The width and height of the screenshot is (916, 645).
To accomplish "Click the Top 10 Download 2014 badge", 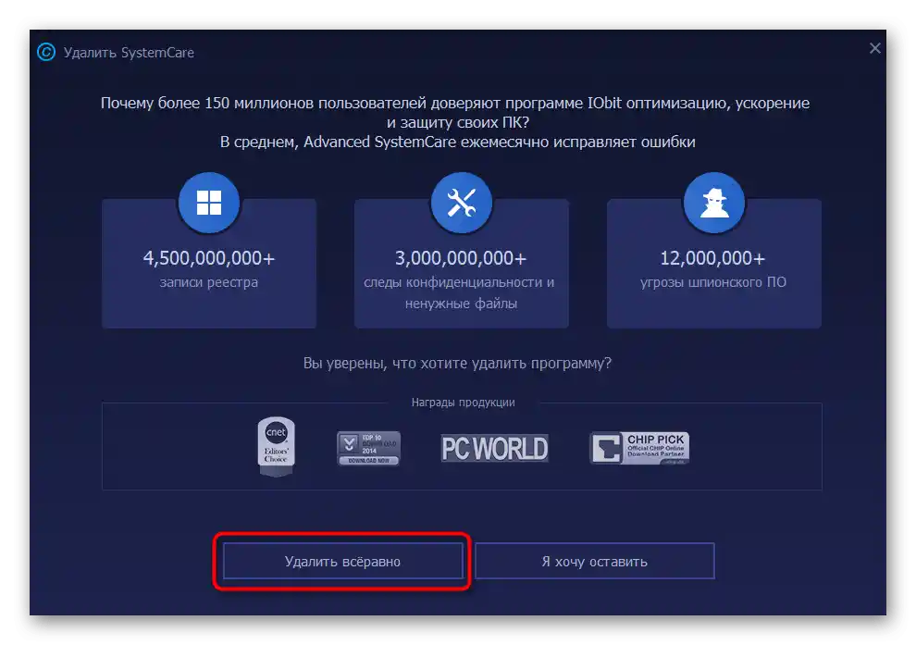I will click(x=368, y=448).
